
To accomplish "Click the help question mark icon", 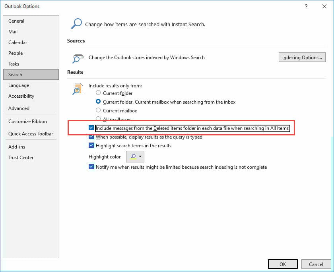I will pos(306,6).
